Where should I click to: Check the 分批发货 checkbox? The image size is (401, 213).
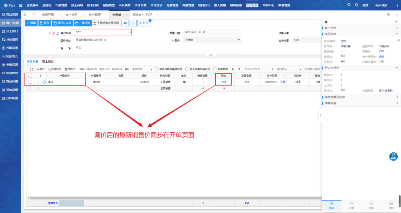(215, 69)
